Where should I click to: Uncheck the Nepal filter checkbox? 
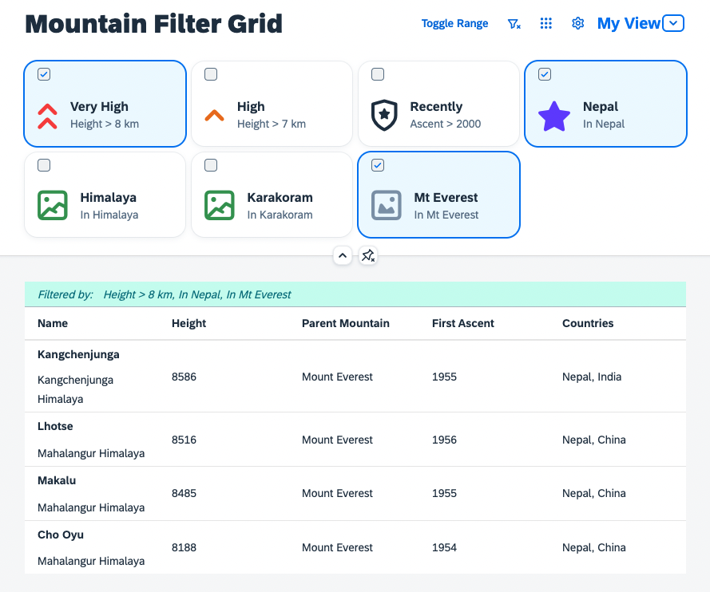(545, 74)
